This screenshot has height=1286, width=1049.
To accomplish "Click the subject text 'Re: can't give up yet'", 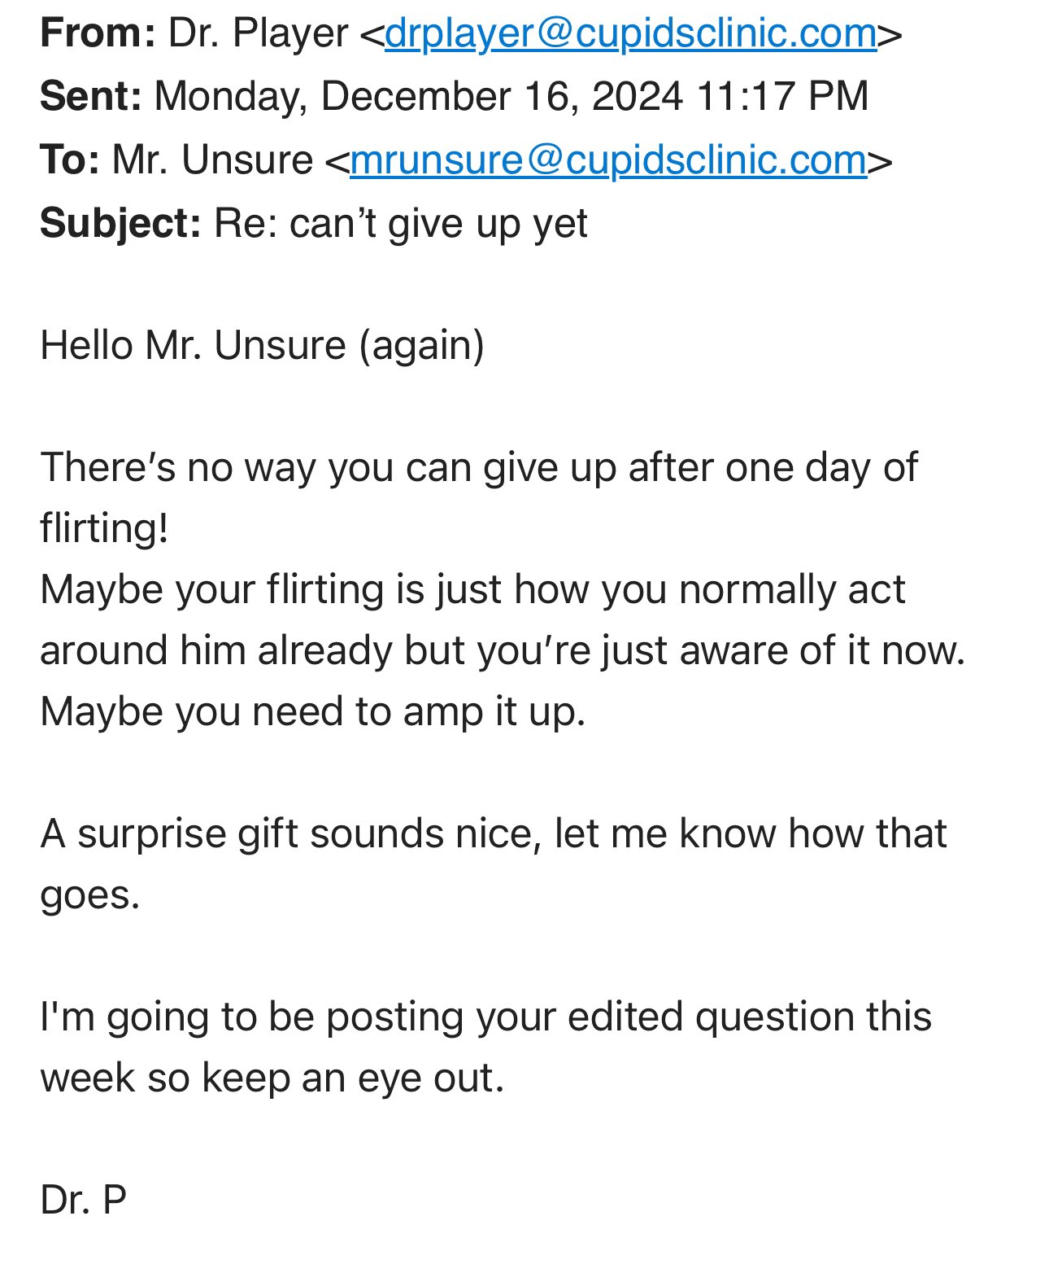I will point(401,224).
